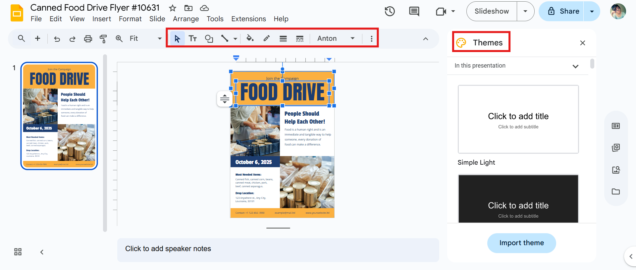Open the Tools menu
Viewport: 636px width, 270px height.
coord(215,19)
